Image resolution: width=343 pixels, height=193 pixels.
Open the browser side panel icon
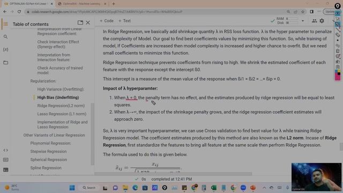tap(311, 12)
